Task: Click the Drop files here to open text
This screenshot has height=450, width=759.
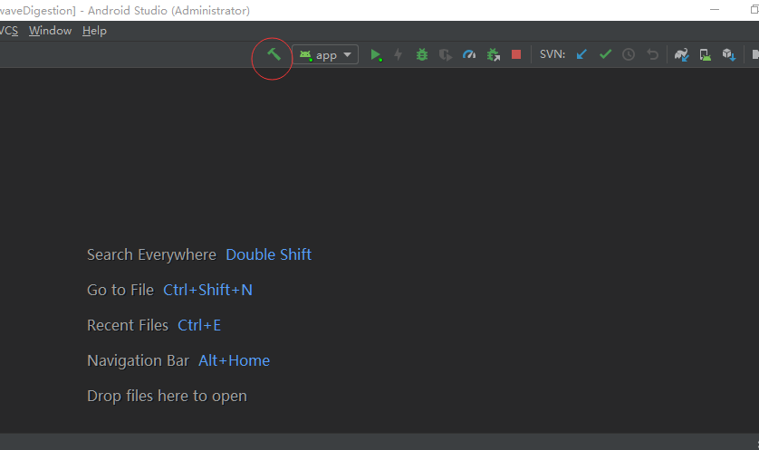Action: click(167, 396)
